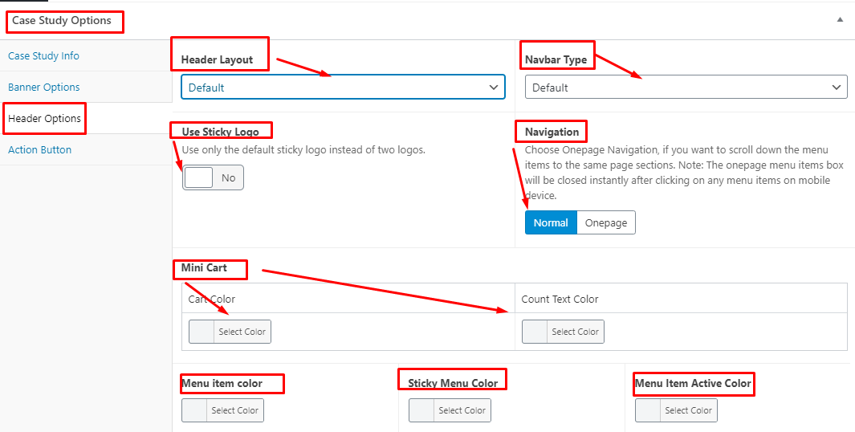Open the Case Study Info tab
This screenshot has width=855, height=432.
click(x=43, y=56)
